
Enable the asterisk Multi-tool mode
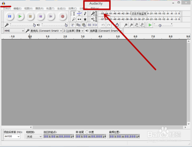[85, 19]
